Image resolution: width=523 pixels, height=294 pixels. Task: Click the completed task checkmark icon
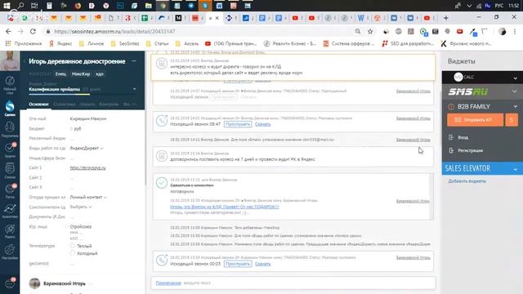[162, 183]
